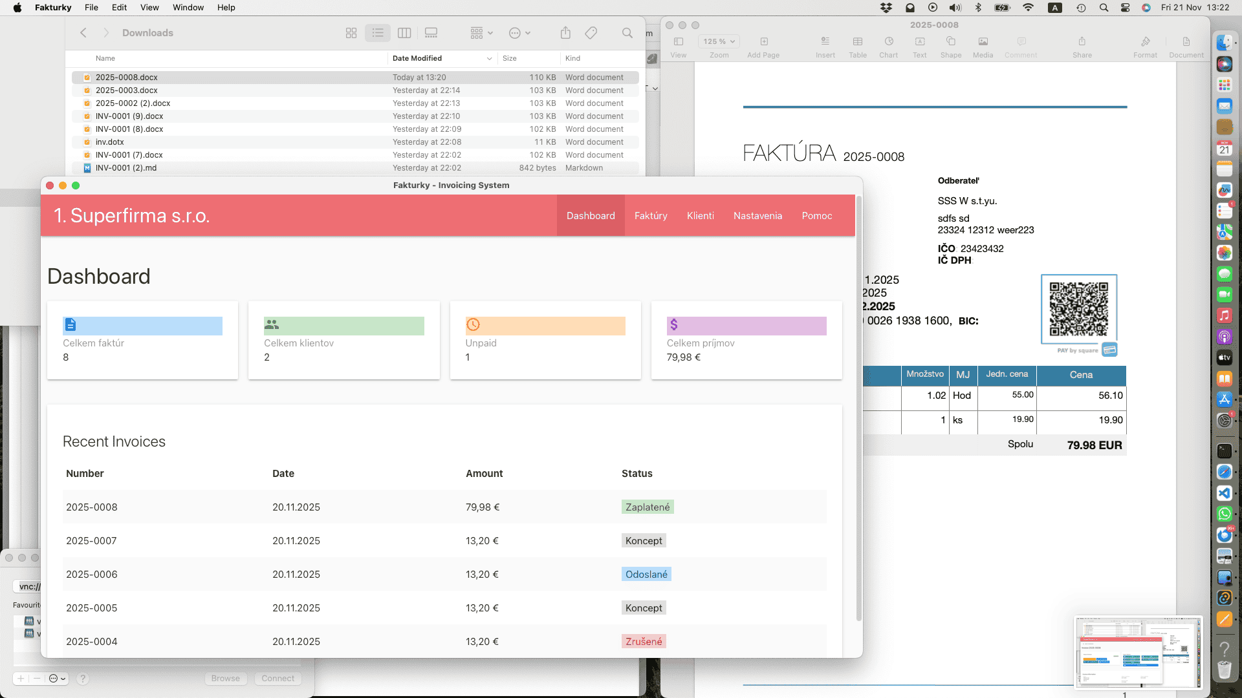
Task: Insert Media into the invoice document
Action: click(x=983, y=42)
